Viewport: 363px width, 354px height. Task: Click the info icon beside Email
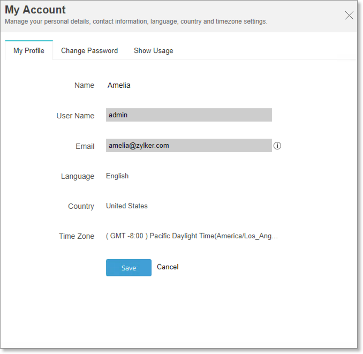tap(277, 146)
